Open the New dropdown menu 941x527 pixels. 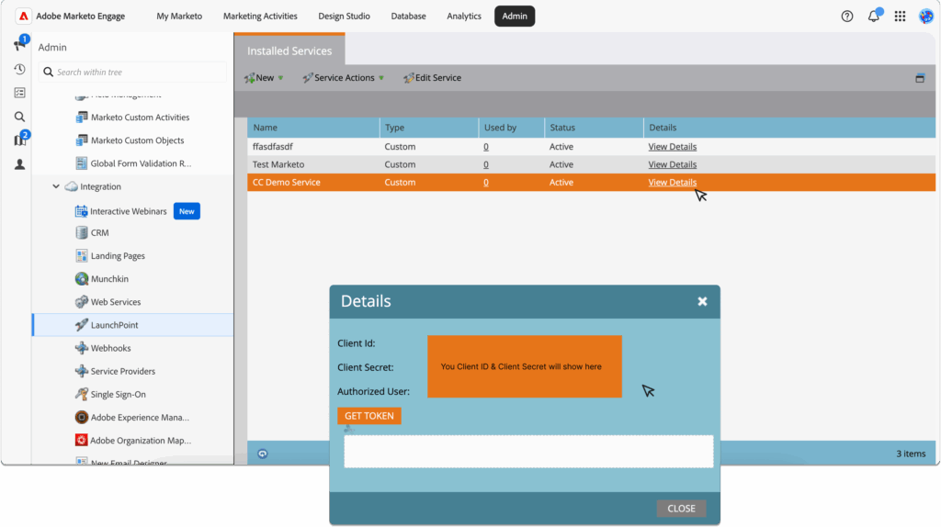click(x=264, y=78)
